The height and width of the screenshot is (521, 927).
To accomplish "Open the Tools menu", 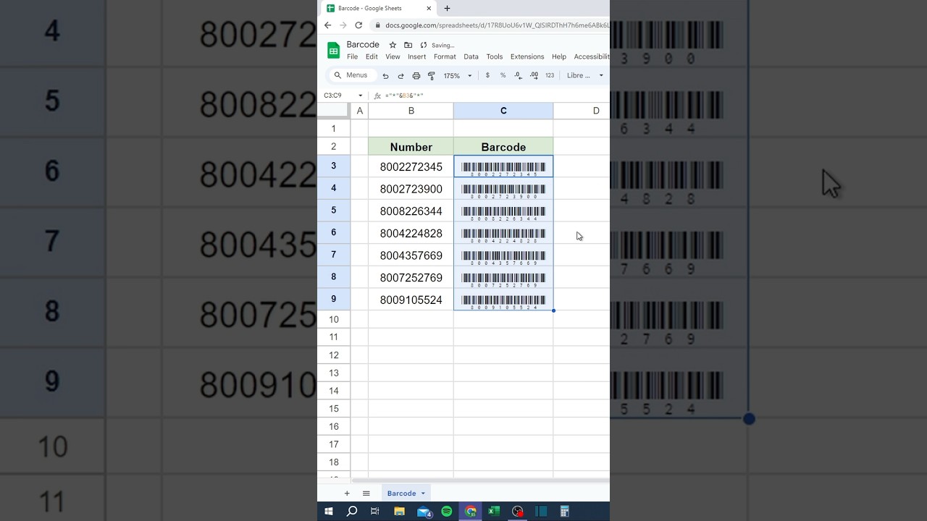I will (495, 56).
